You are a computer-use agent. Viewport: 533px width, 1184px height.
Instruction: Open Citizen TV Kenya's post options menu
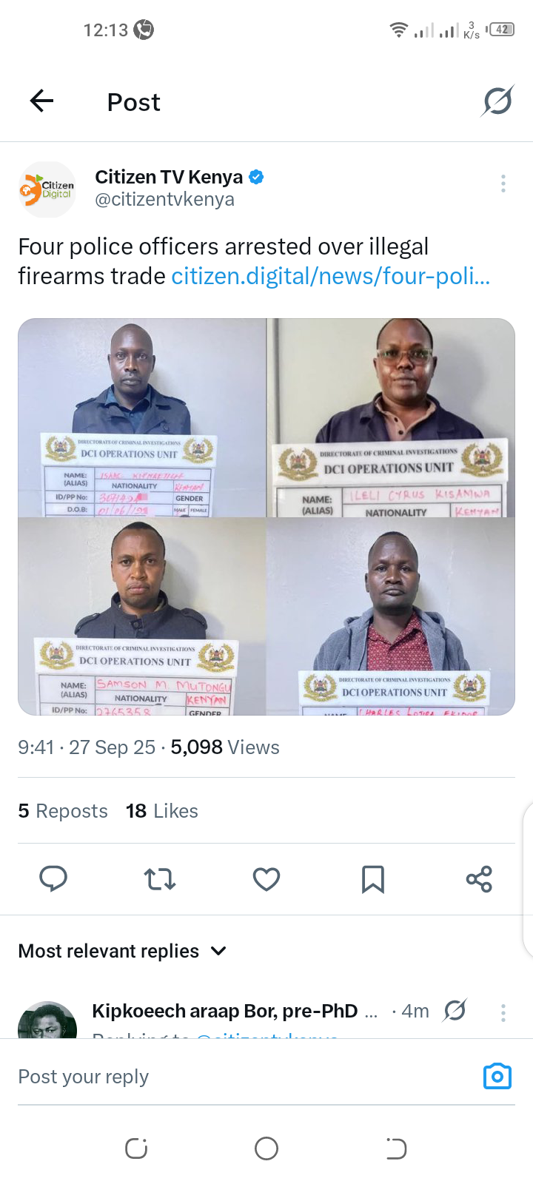pyautogui.click(x=503, y=184)
